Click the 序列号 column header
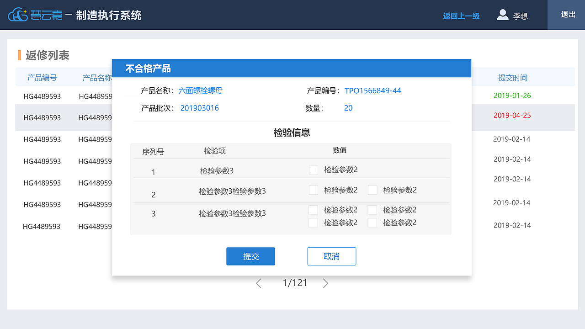The image size is (585, 329). pos(153,152)
